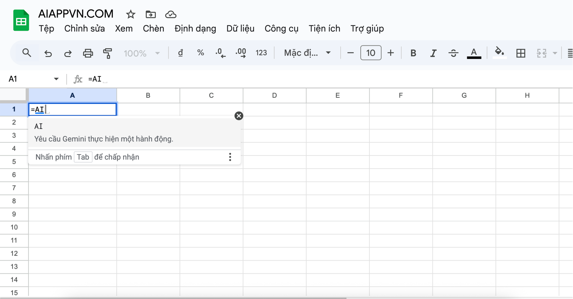The height and width of the screenshot is (299, 573).
Task: Click the Tab key hint in the popup
Action: pos(83,157)
